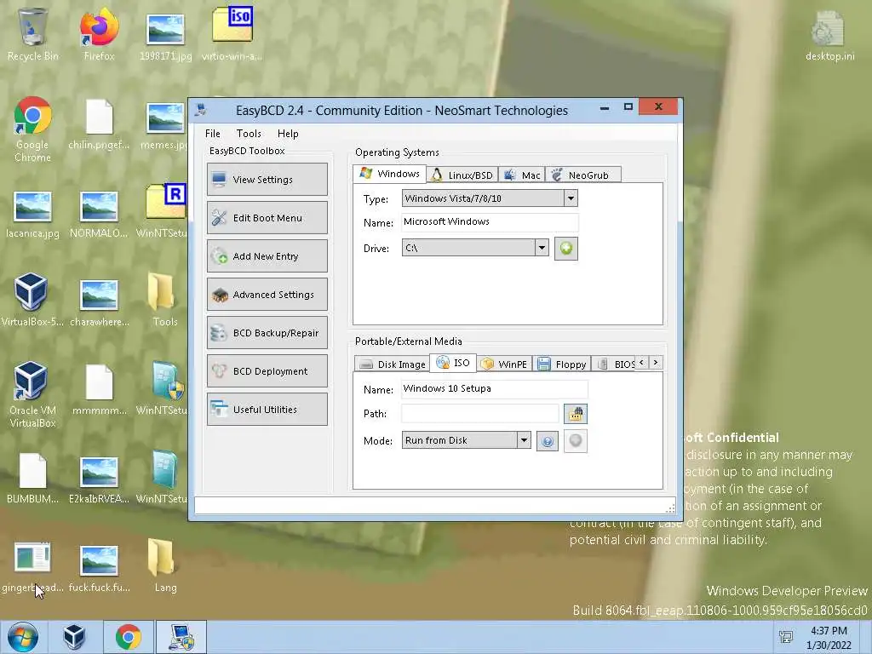Switch to the Mac tab
Screen dimensions: 872x654
pos(522,175)
